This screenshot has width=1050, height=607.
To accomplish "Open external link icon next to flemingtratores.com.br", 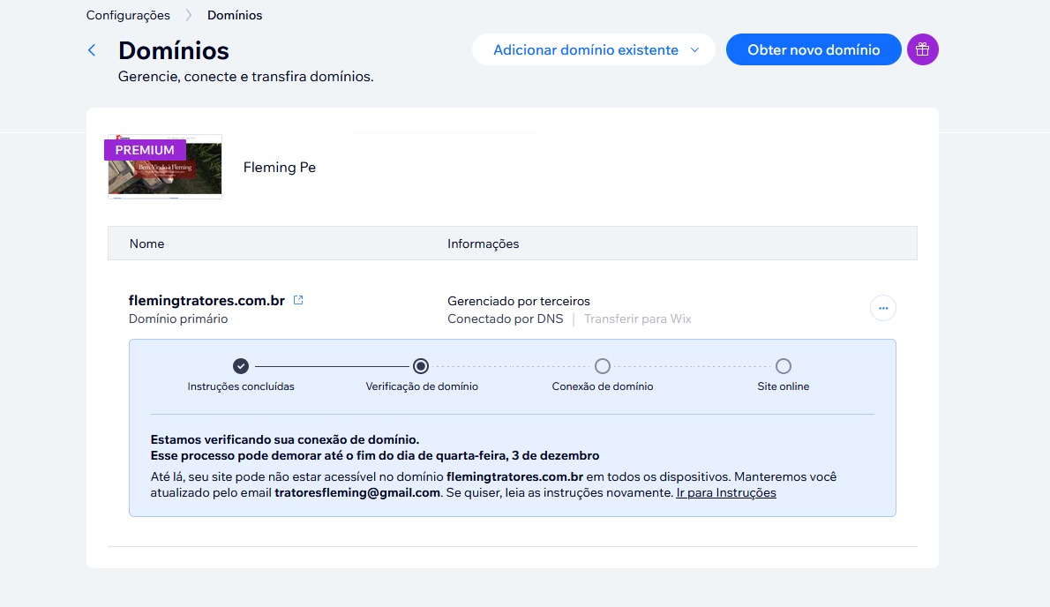I will click(298, 300).
